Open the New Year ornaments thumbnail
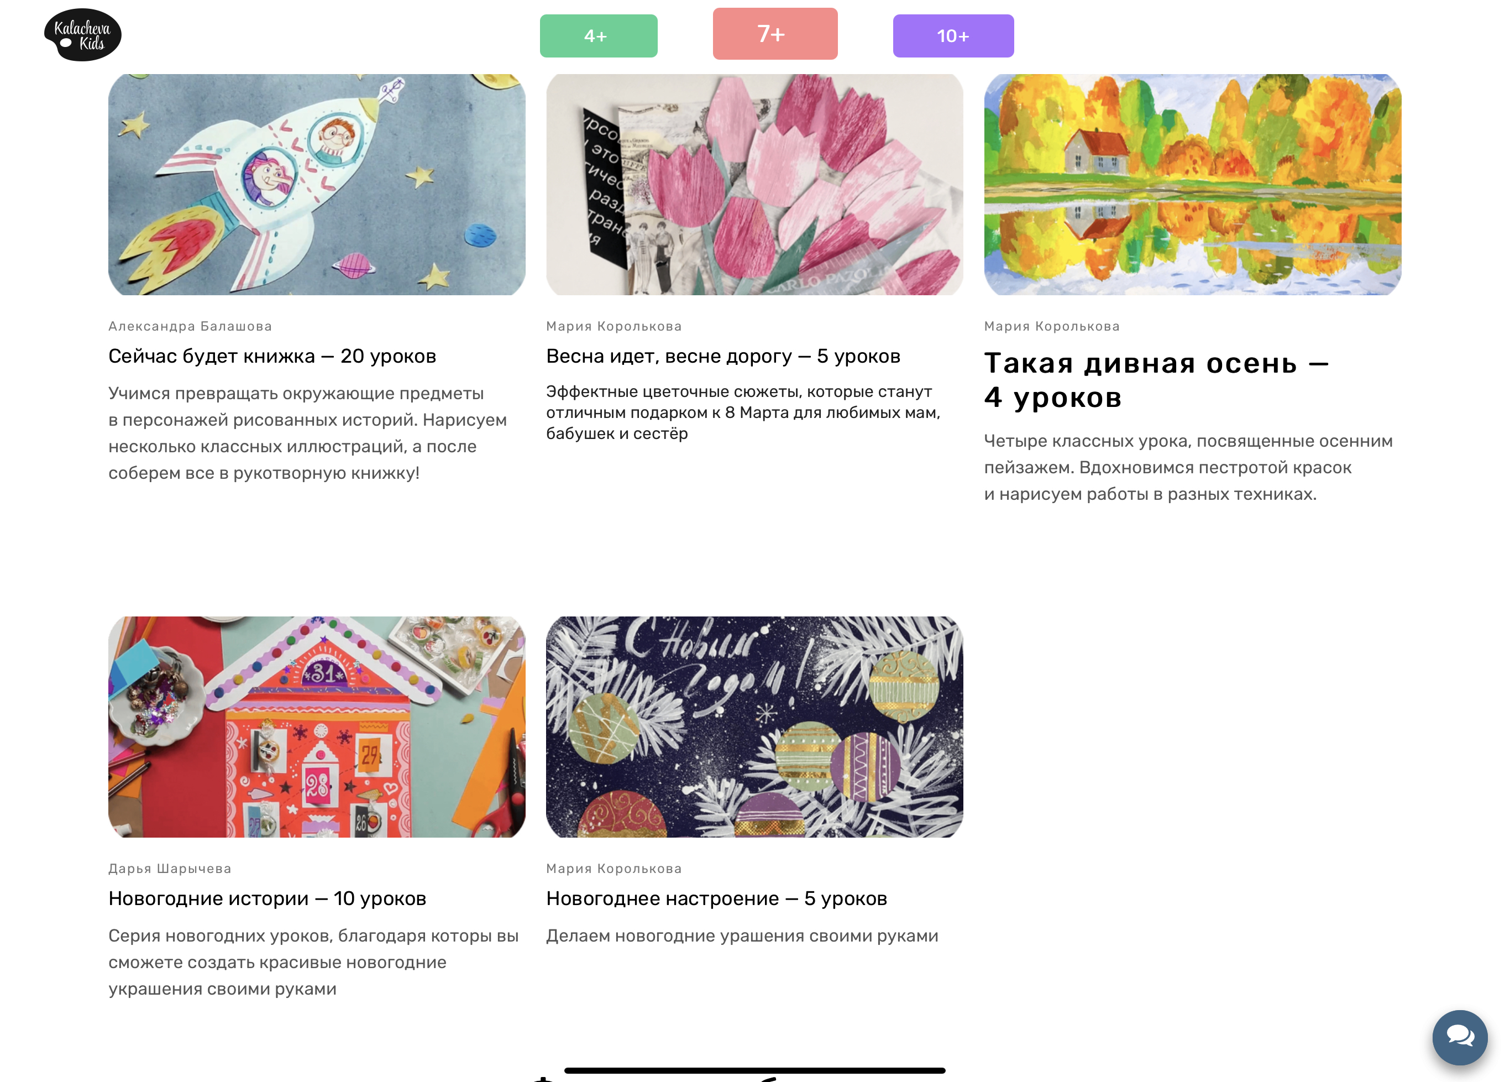The image size is (1510, 1082). [754, 726]
